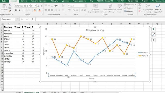This screenshot has width=165, height=93.
Task: Click the Name Box showing Диаграм...
Action: 6,19
